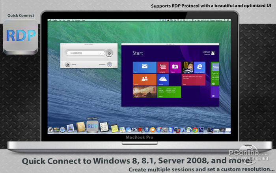The width and height of the screenshot is (276, 173).
Task: Open the green Store tile at right edge
Action: 215,74
